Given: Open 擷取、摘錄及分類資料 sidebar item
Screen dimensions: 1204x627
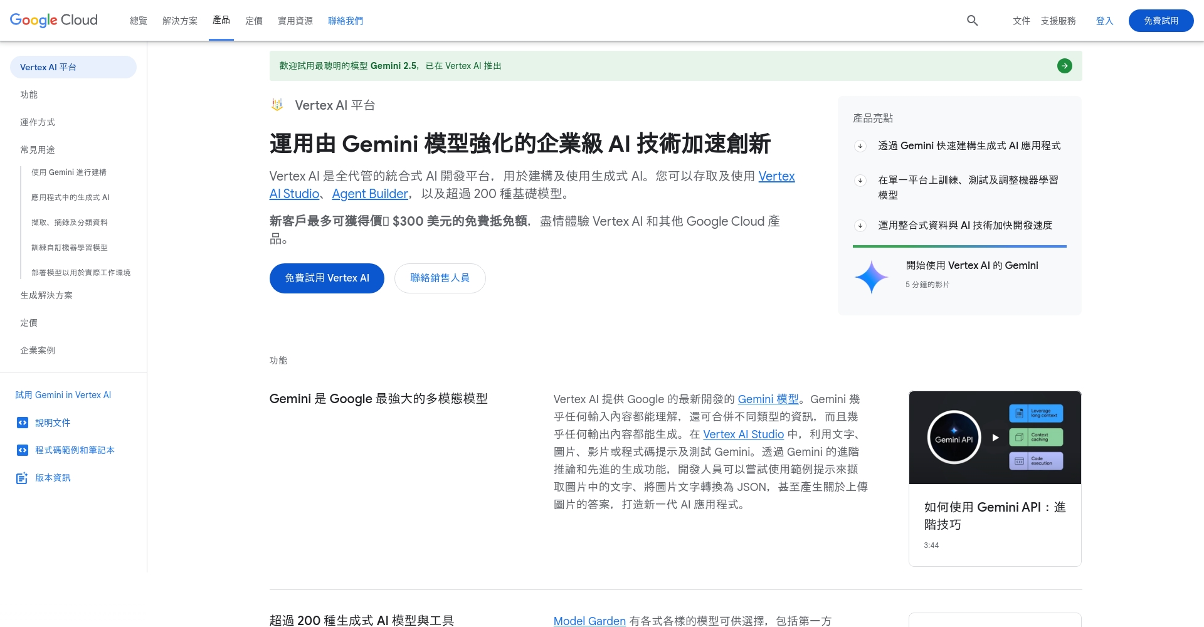Looking at the screenshot, I should [x=70, y=223].
